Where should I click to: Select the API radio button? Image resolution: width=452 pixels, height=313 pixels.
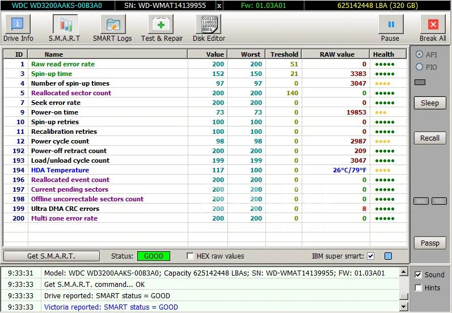[x=420, y=54]
